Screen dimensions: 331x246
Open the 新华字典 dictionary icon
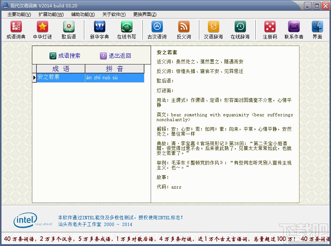tap(99, 30)
